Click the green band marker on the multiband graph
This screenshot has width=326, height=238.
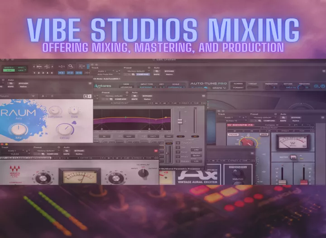(125, 117)
